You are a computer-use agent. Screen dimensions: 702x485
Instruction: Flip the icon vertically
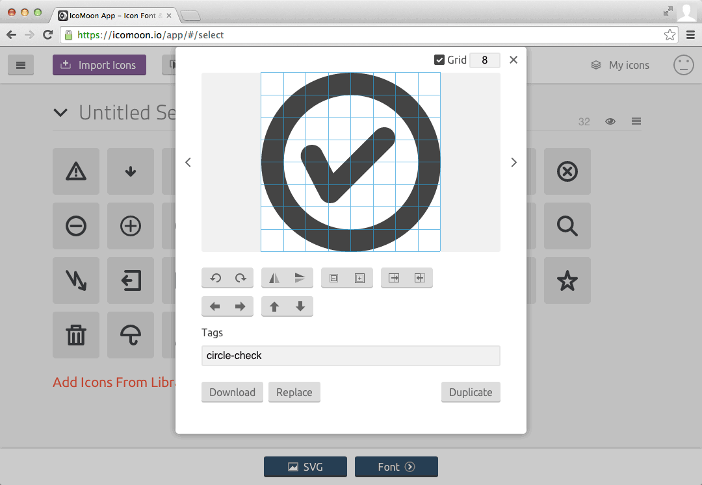pos(298,278)
